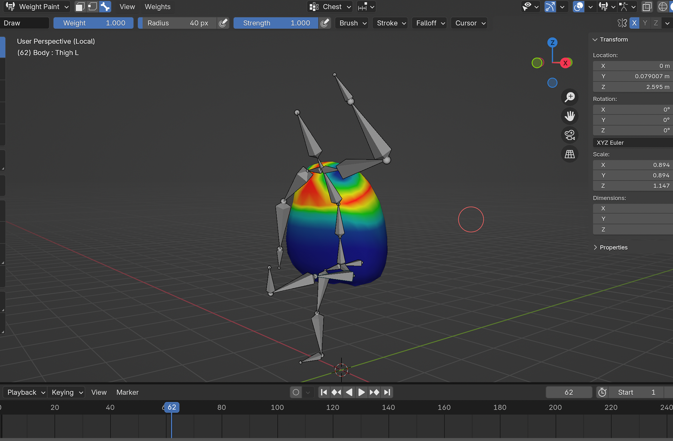Adjust the Strength slider
Screen dimensions: 673x441
(276, 23)
